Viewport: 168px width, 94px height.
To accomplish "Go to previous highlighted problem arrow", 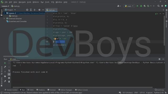I will click(160, 14).
